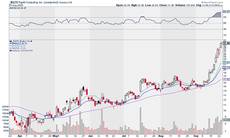Click the Open 29.39 value
This screenshot has width=230, height=138.
[123, 5]
